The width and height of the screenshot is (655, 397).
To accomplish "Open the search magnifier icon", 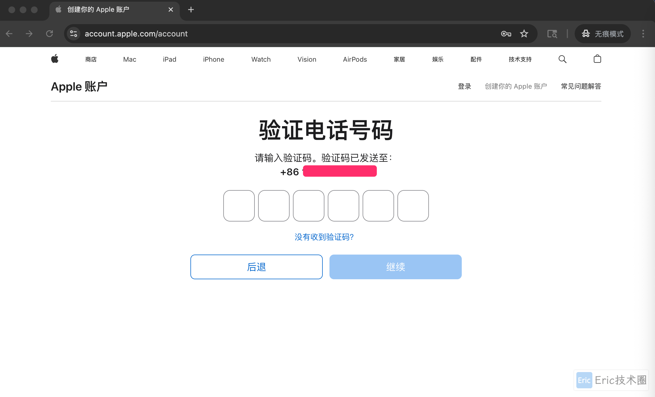I will (x=562, y=59).
